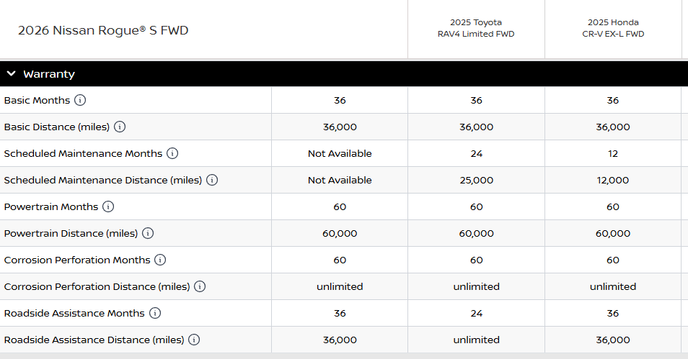Click Toyota's 25,000 scheduled maintenance distance value

point(476,180)
